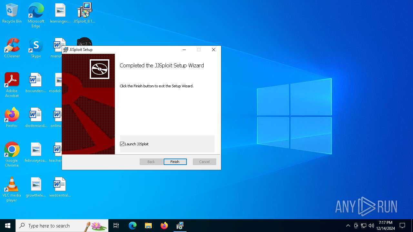
Task: Click the disabled Back button
Action: (151, 162)
